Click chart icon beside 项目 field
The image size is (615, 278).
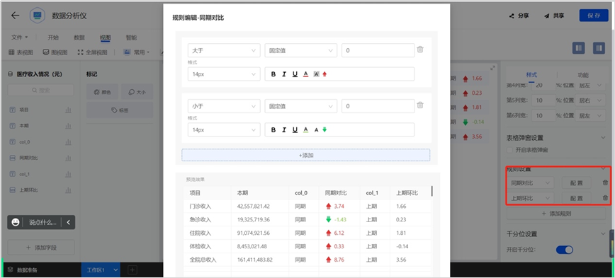click(x=68, y=110)
